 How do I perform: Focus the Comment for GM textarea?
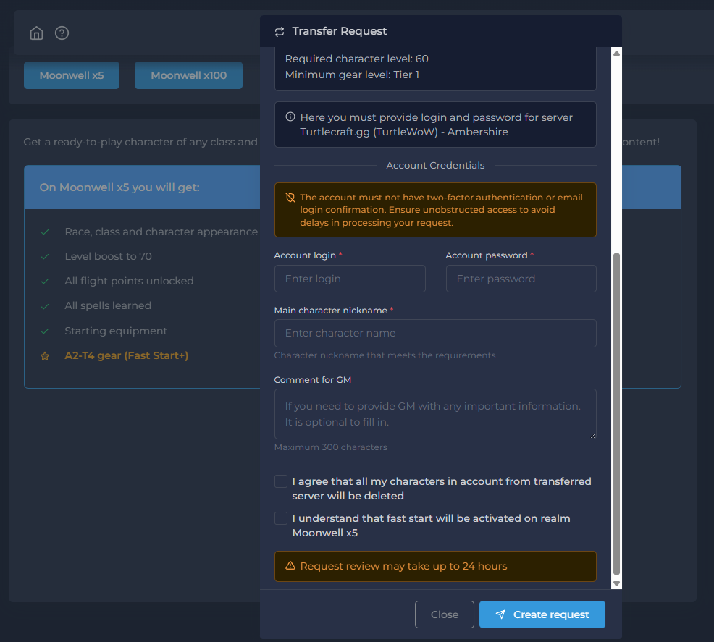click(x=435, y=414)
